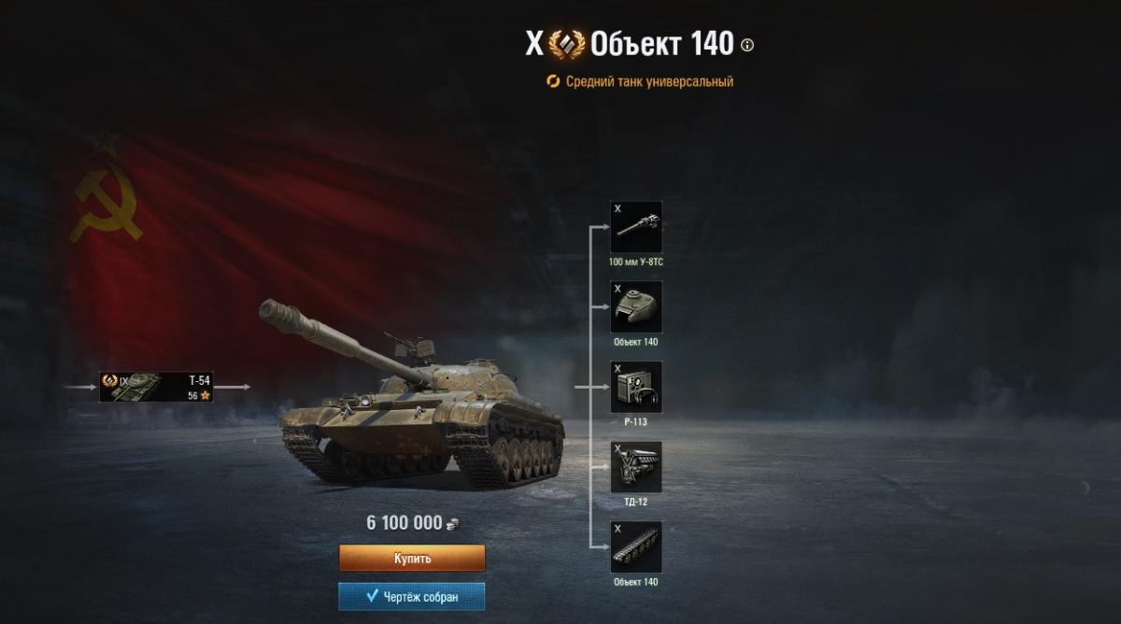This screenshot has height=624, width=1121.
Task: Click the arrow leading into the T-54 tile
Action: click(81, 386)
